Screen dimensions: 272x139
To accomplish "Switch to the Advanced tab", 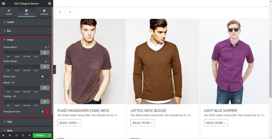I will [44, 12].
